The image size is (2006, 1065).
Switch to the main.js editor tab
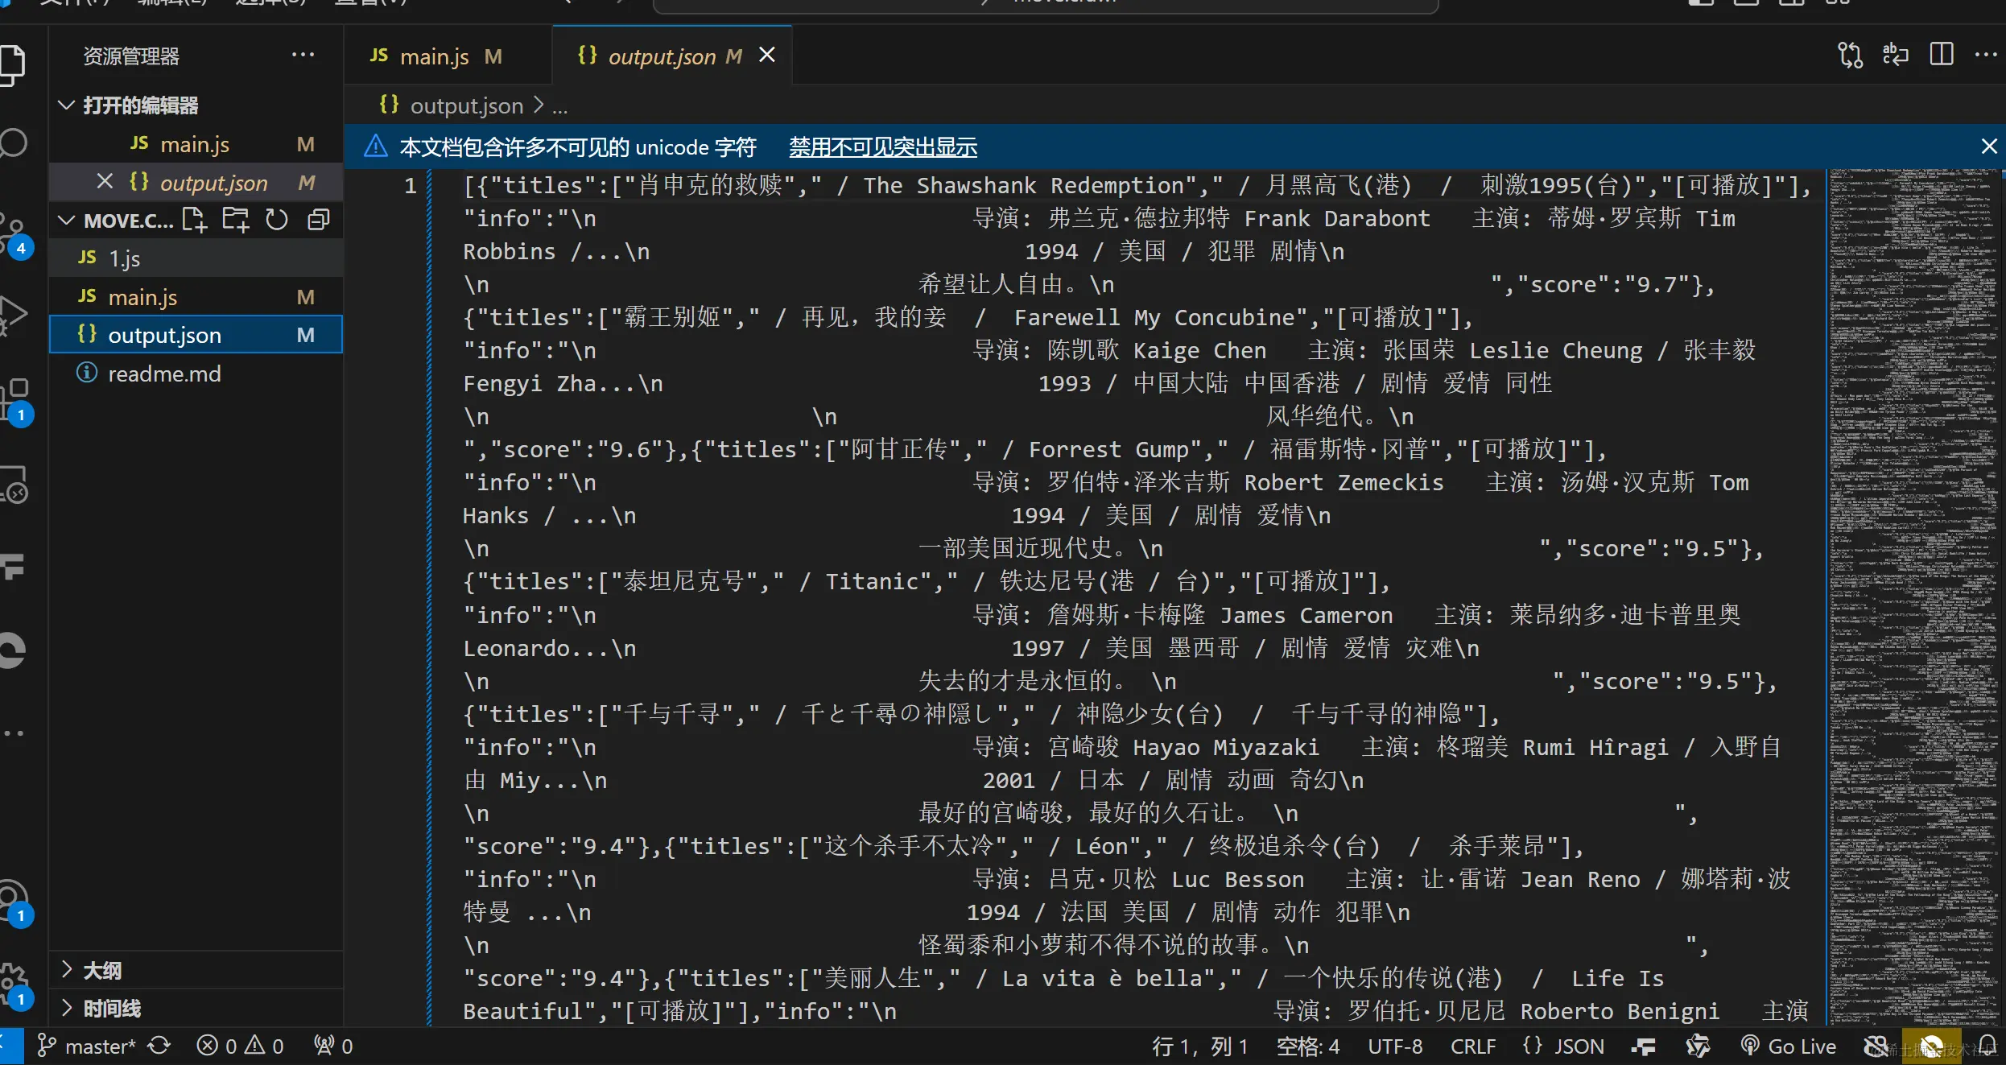pyautogui.click(x=434, y=56)
